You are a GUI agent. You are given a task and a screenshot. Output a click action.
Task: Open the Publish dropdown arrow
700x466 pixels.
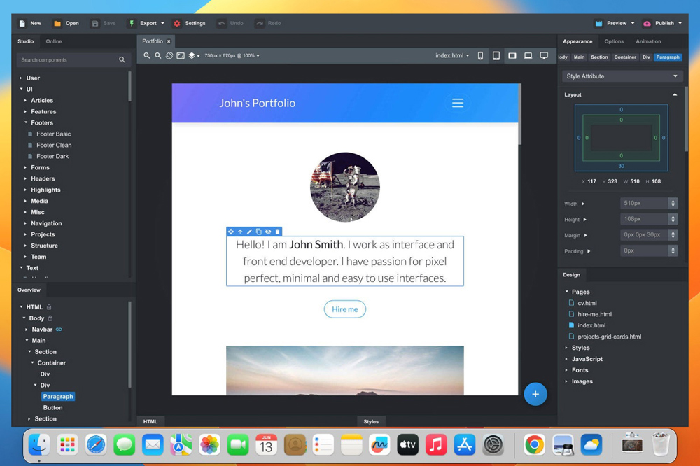click(x=680, y=23)
